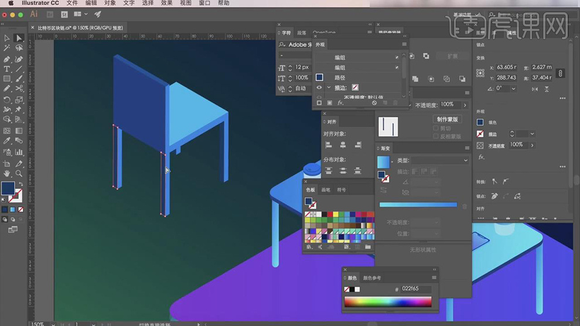The image size is (580, 326).
Task: Activate the Hand tool
Action: pyautogui.click(x=7, y=173)
